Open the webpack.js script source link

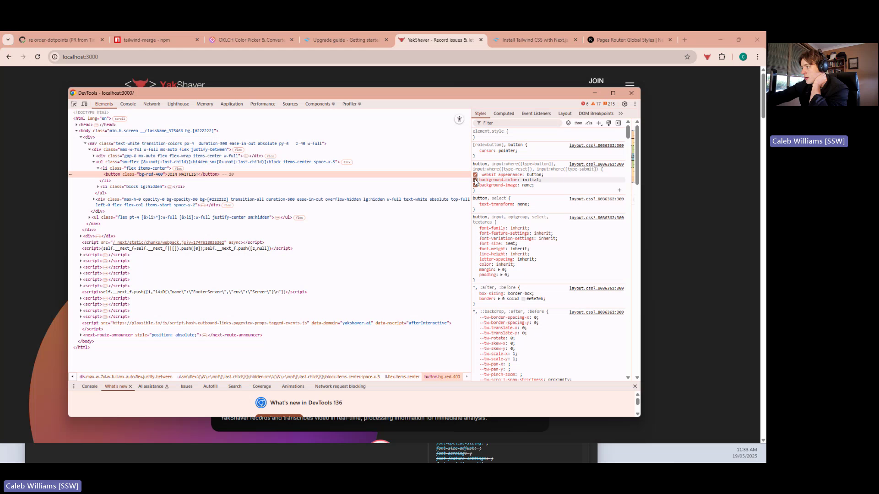(x=168, y=242)
